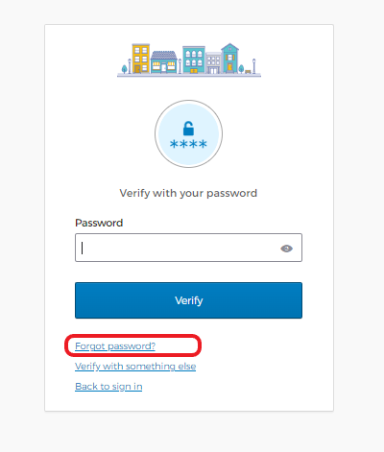The height and width of the screenshot is (452, 384).
Task: Open the Forgot password? link
Action: pyautogui.click(x=115, y=346)
